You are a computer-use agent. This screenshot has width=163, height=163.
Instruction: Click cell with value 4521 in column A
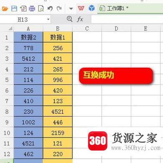click(28, 143)
